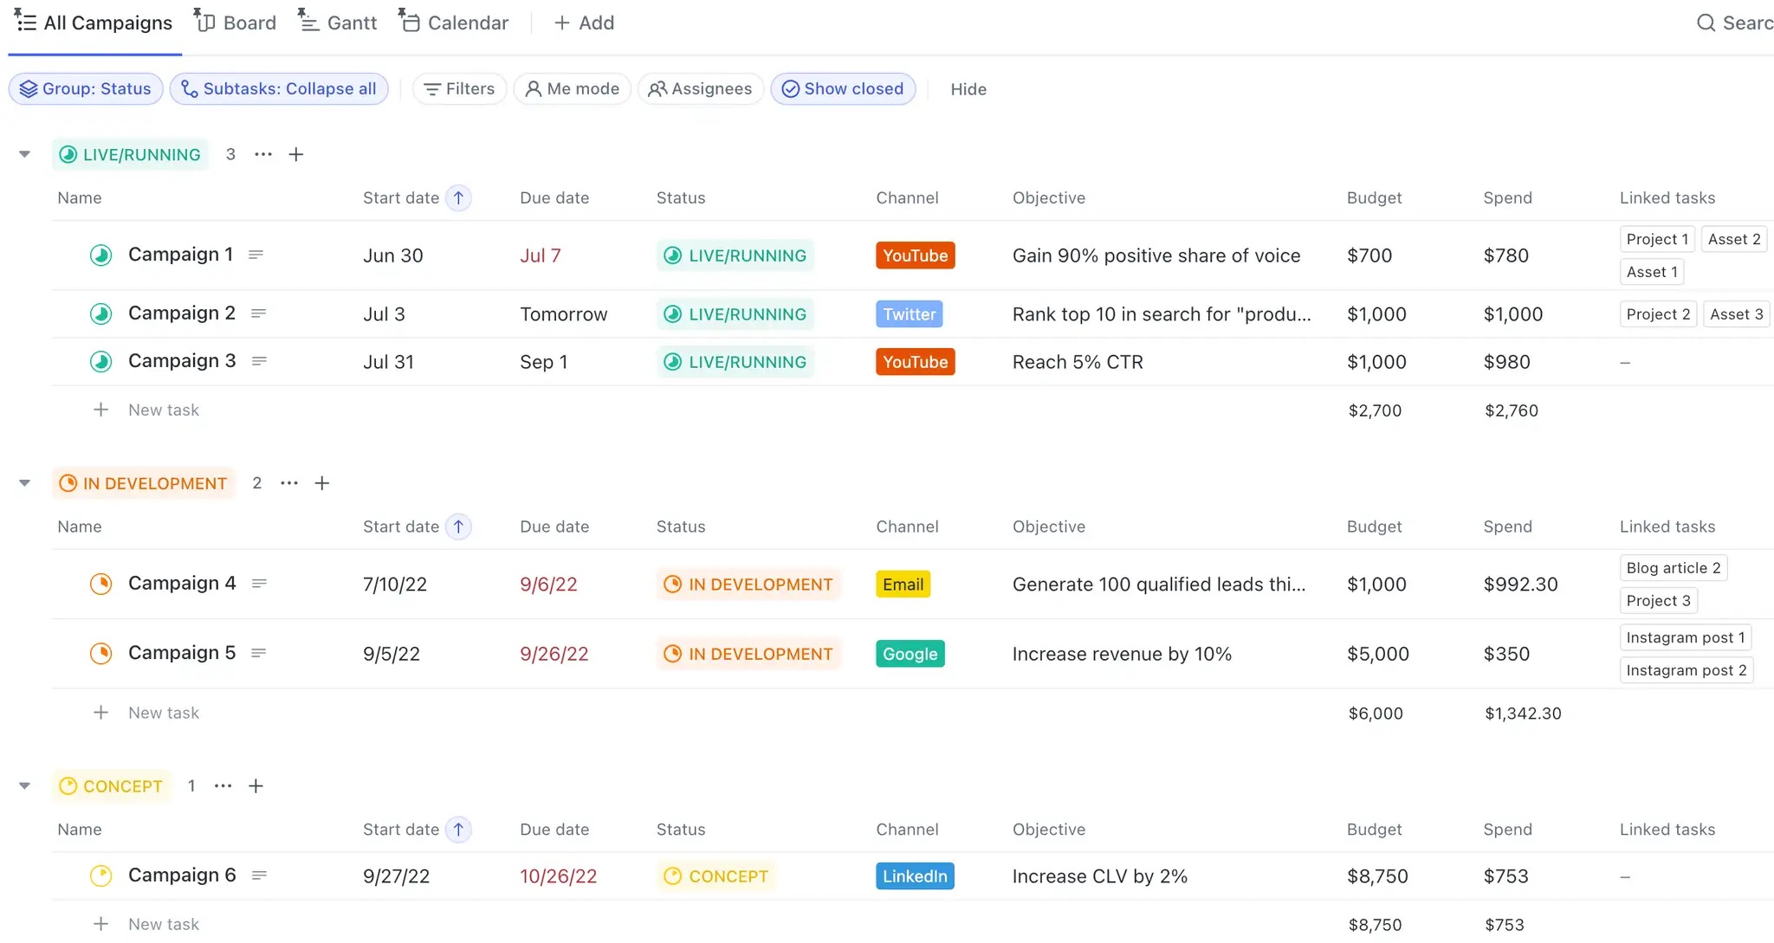Click Start date sort arrow in IN DEVELOPMENT group

click(x=458, y=526)
